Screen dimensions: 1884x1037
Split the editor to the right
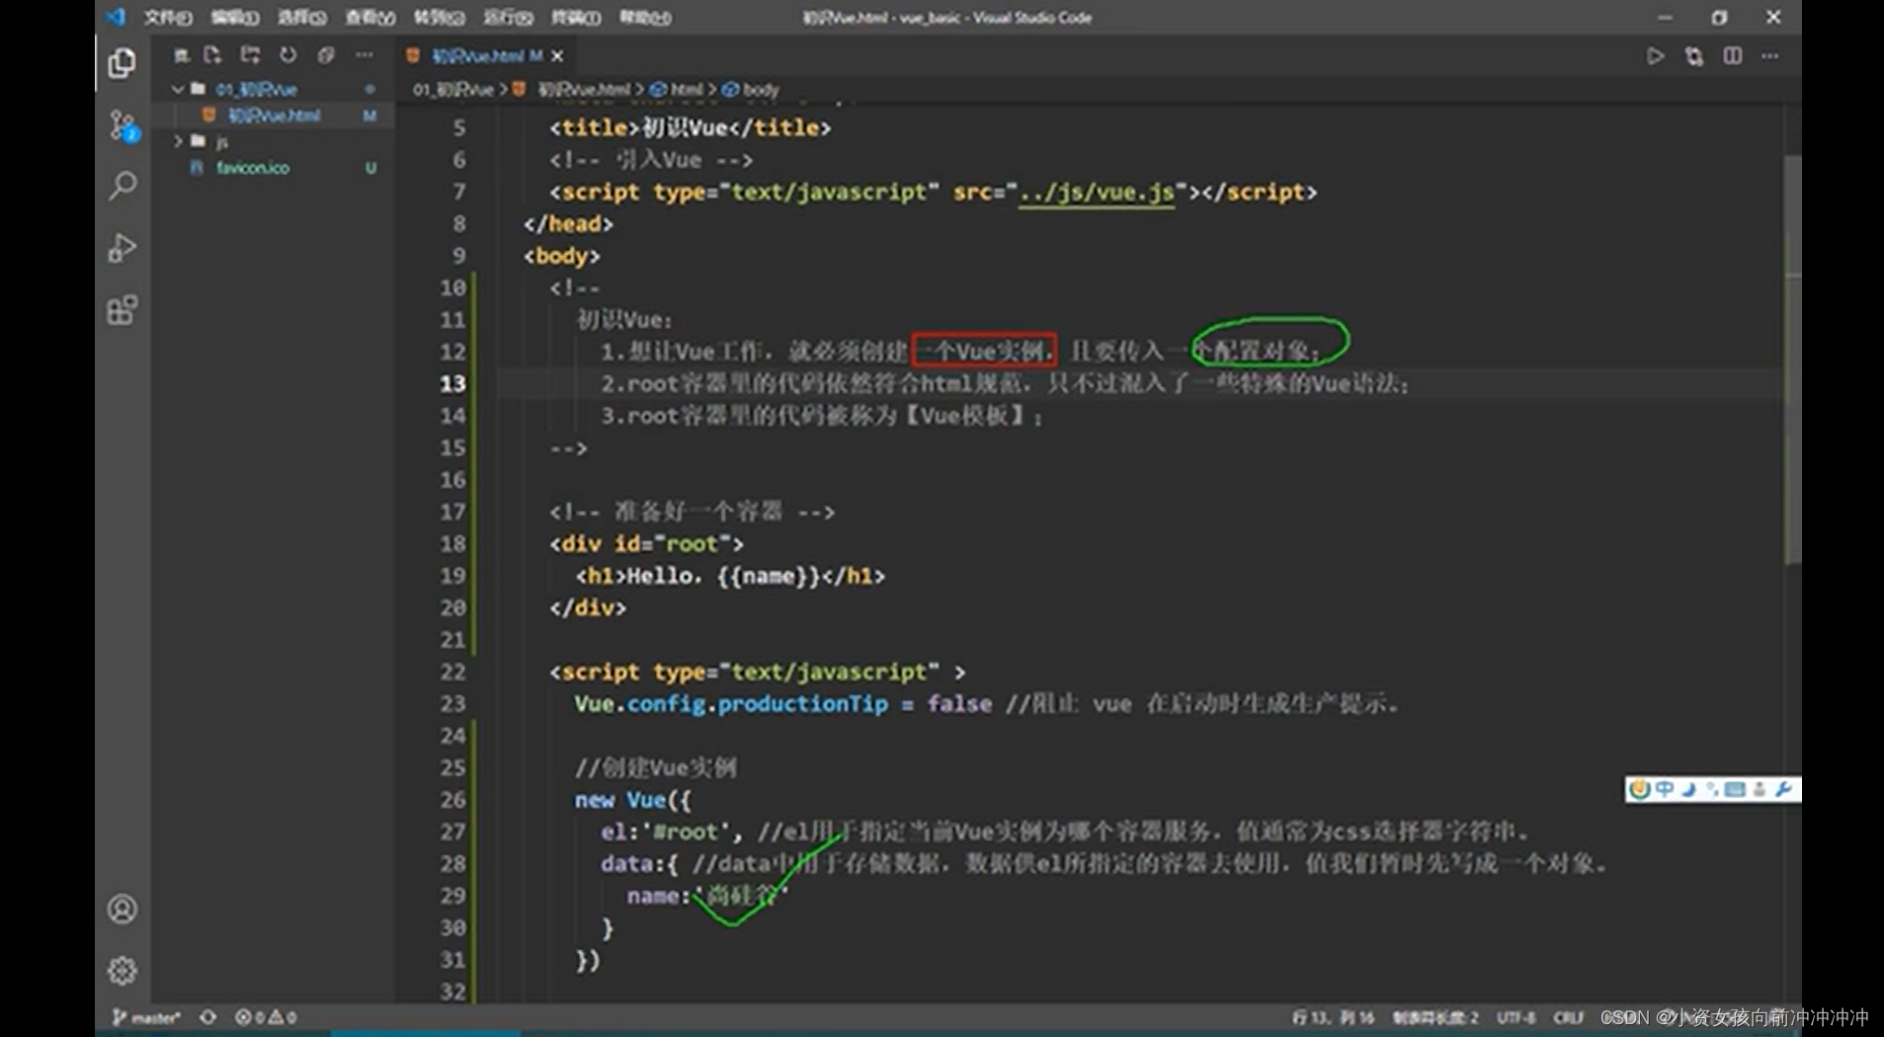click(x=1733, y=56)
